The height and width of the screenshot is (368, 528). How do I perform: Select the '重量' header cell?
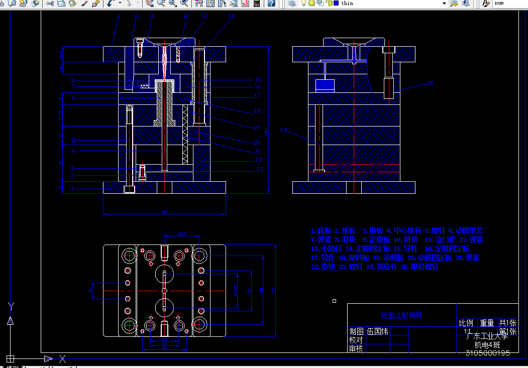487,323
